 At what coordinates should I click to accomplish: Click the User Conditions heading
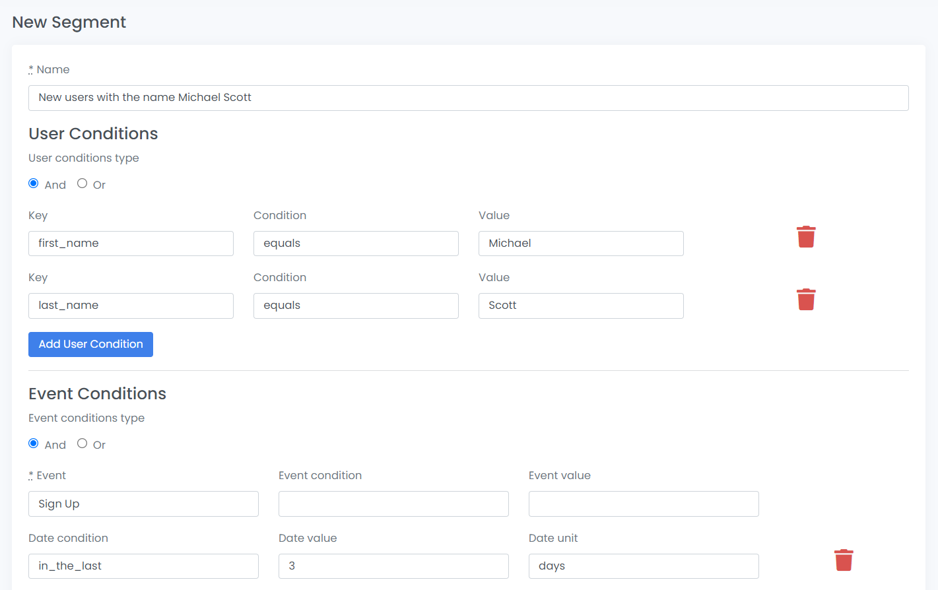(93, 134)
